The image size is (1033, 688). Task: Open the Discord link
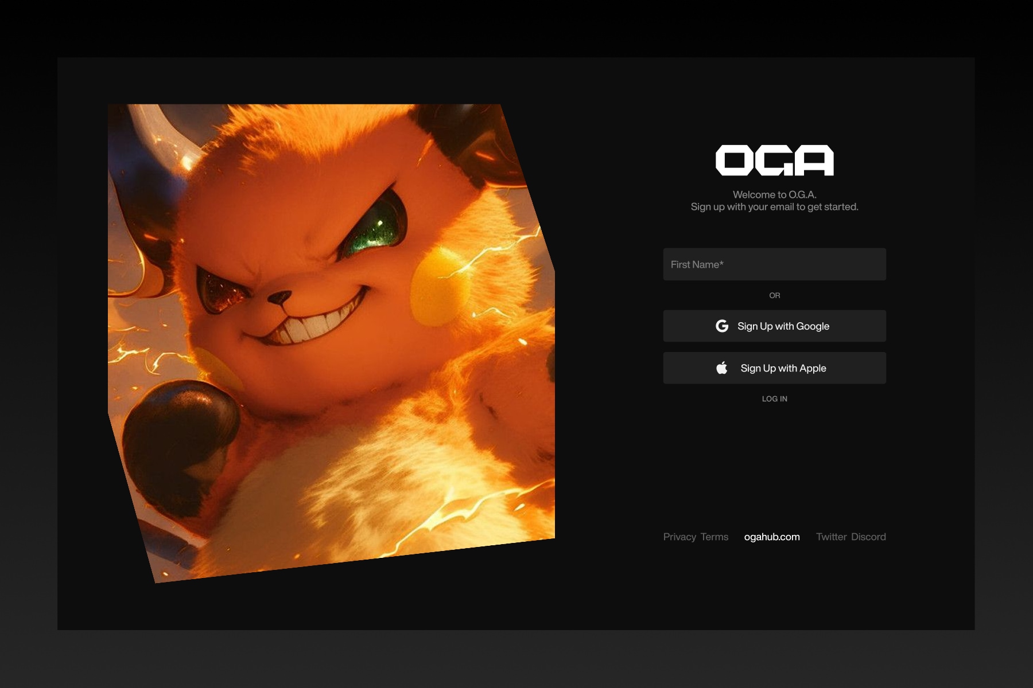pyautogui.click(x=868, y=537)
